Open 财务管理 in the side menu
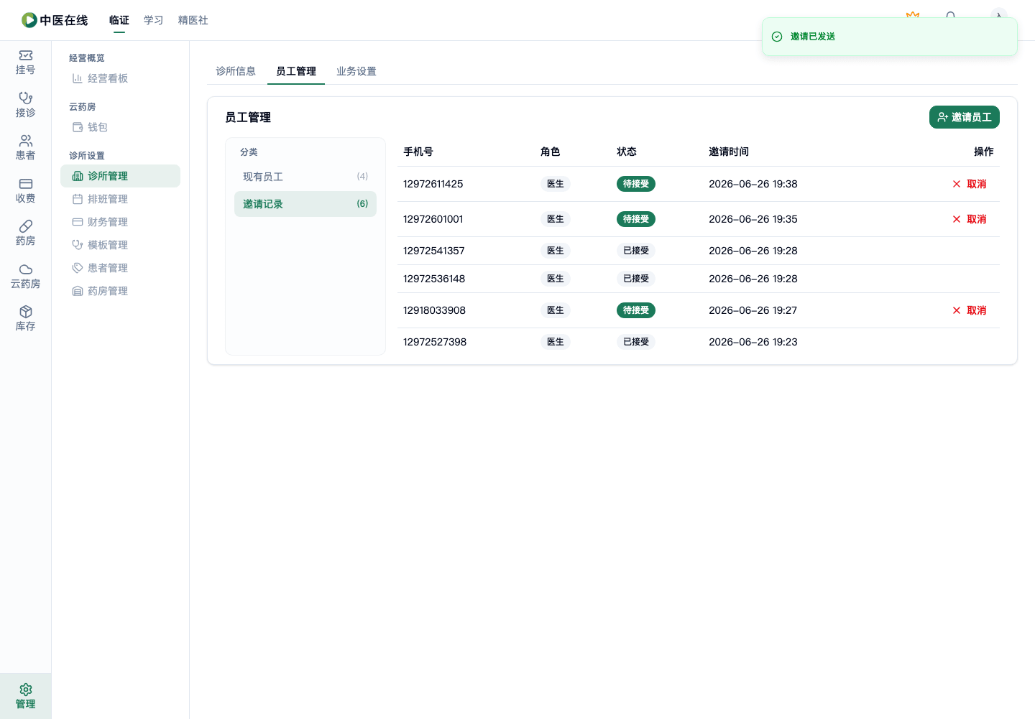Screen dimensions: 1035x719 coord(120,222)
